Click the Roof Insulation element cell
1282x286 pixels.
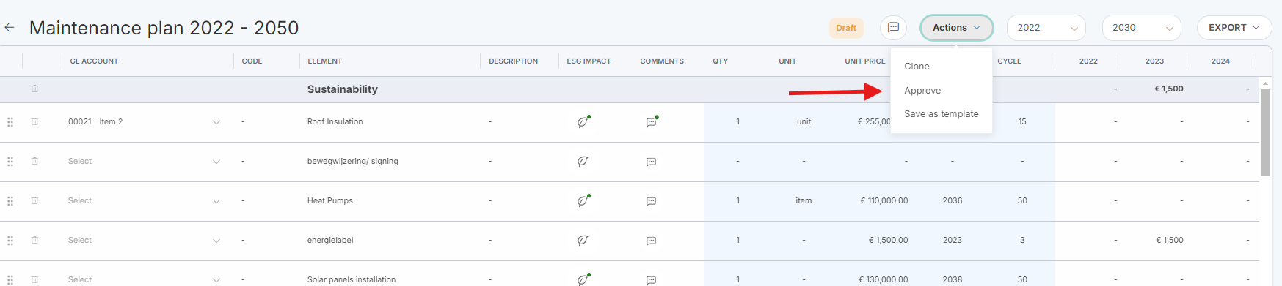(x=335, y=122)
